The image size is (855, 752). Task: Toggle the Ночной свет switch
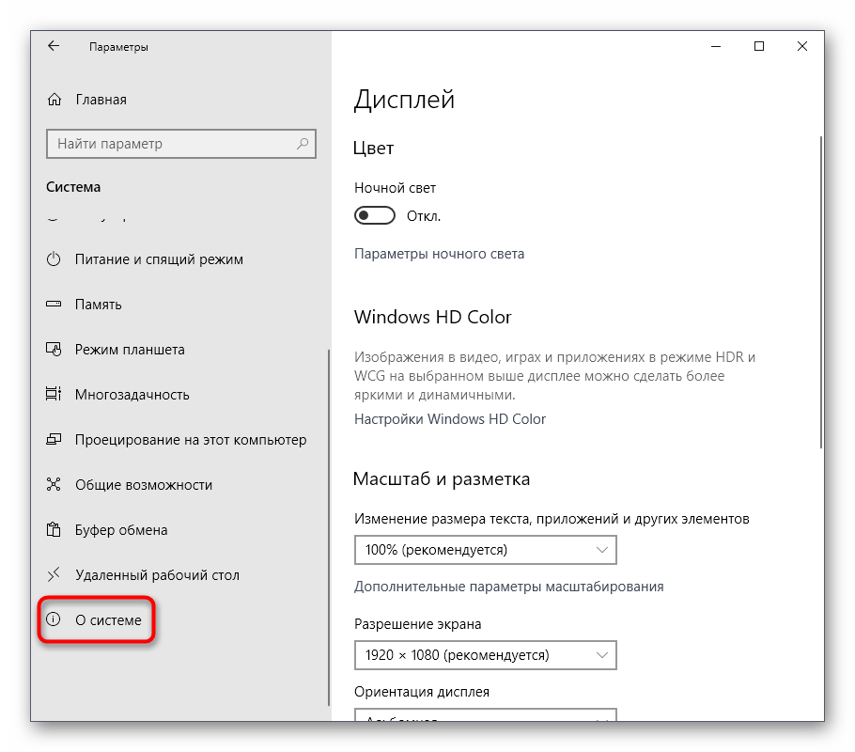tap(374, 216)
